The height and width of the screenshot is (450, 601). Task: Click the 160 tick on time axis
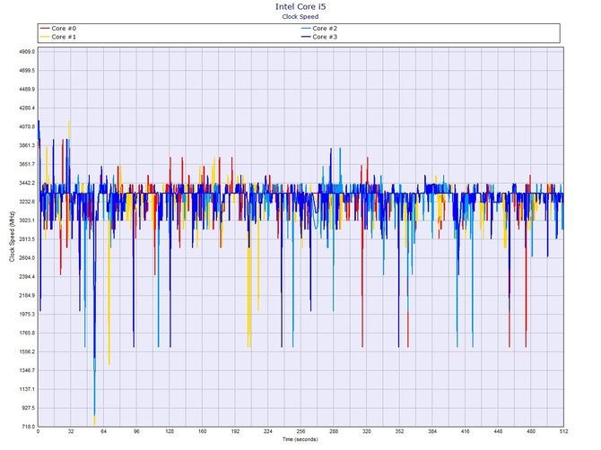click(203, 431)
